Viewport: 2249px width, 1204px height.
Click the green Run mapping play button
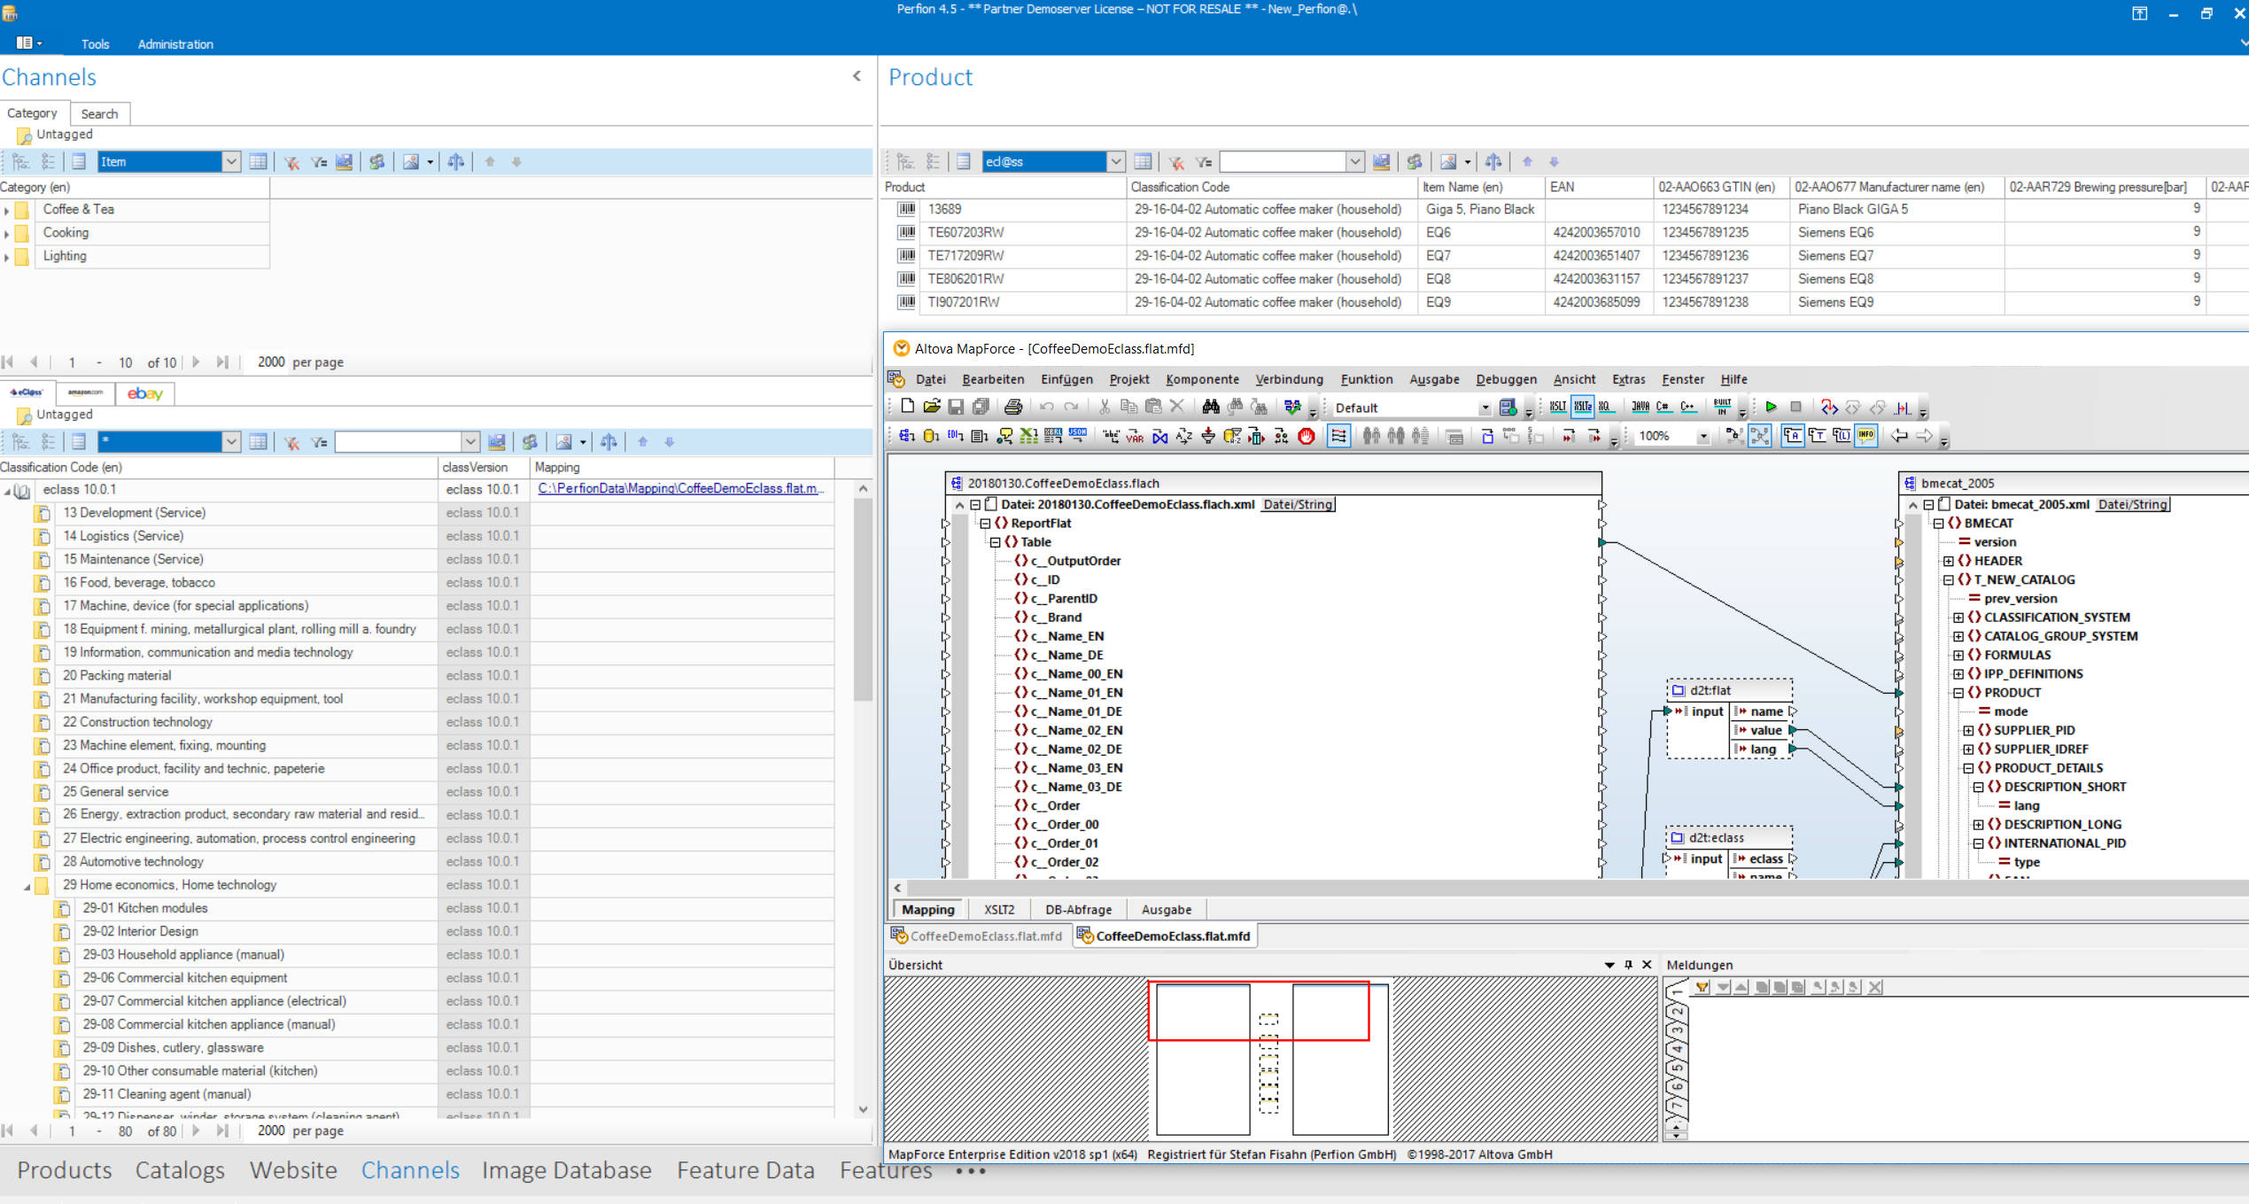[x=1771, y=407]
